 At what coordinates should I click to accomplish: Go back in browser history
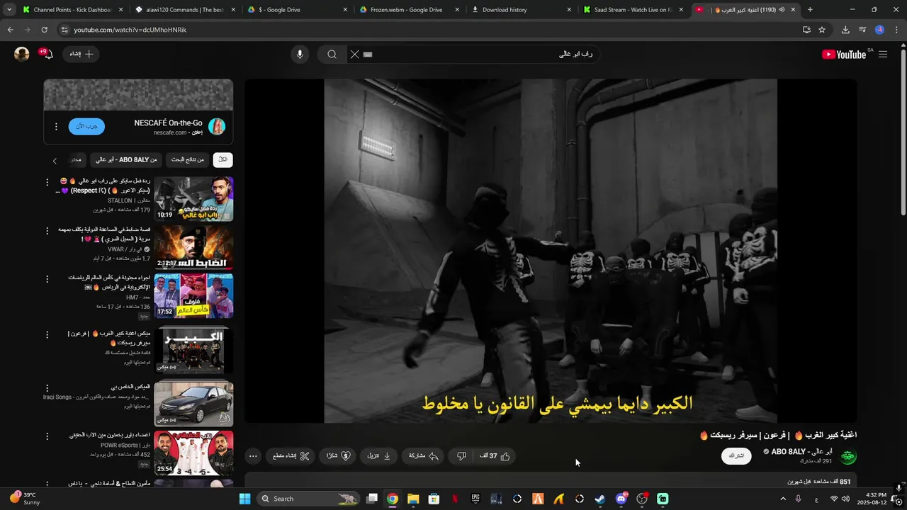point(10,30)
